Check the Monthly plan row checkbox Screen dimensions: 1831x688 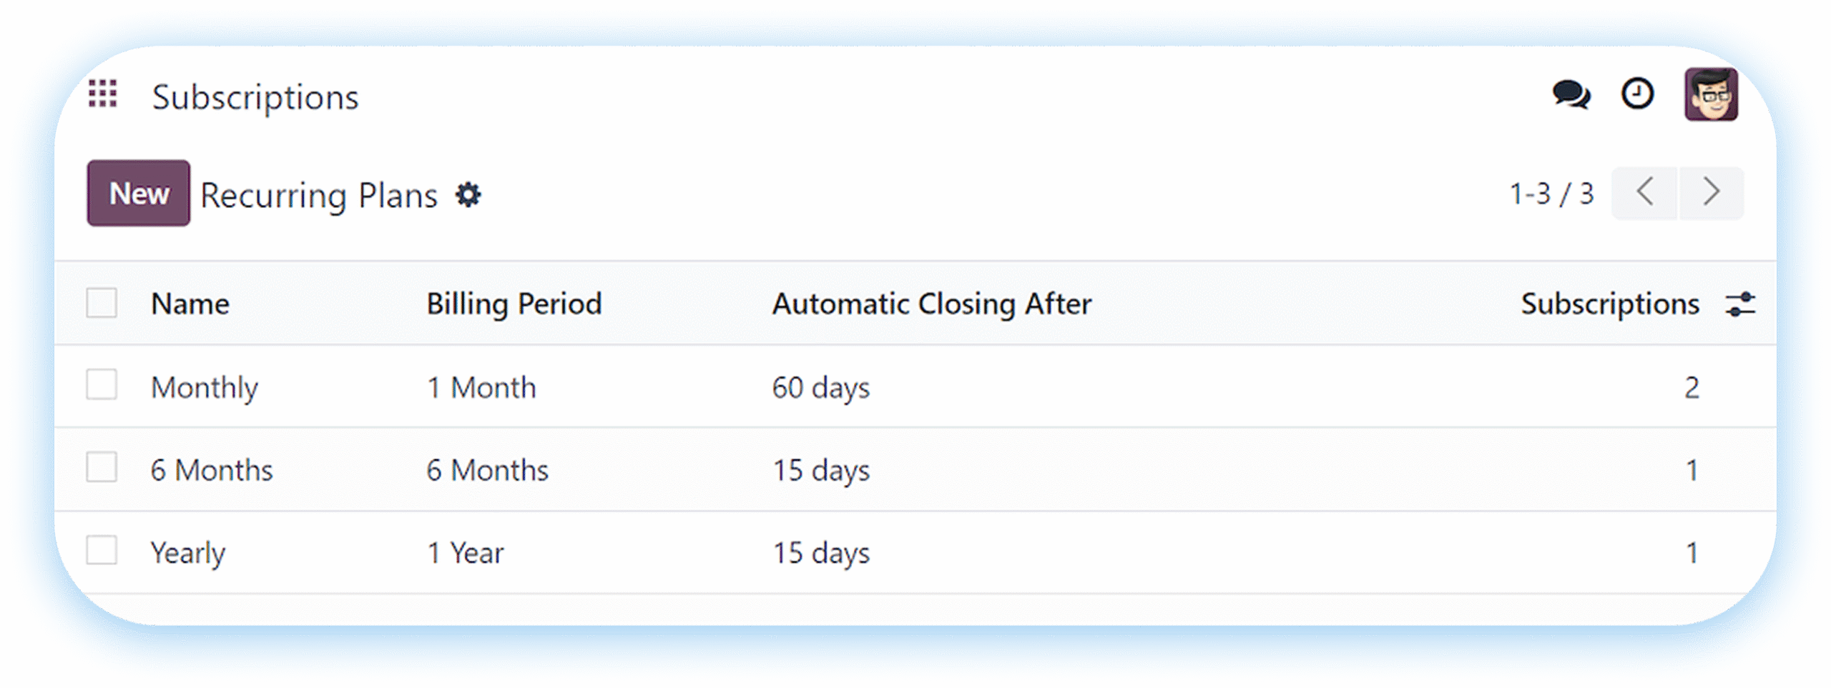pos(102,385)
